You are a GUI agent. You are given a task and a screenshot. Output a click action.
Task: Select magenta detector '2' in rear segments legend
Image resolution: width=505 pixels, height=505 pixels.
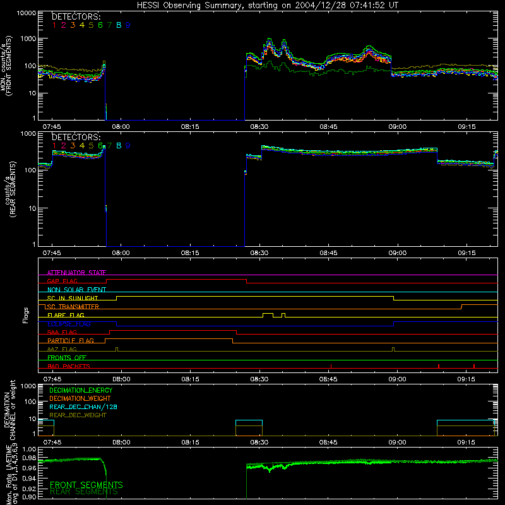point(64,146)
